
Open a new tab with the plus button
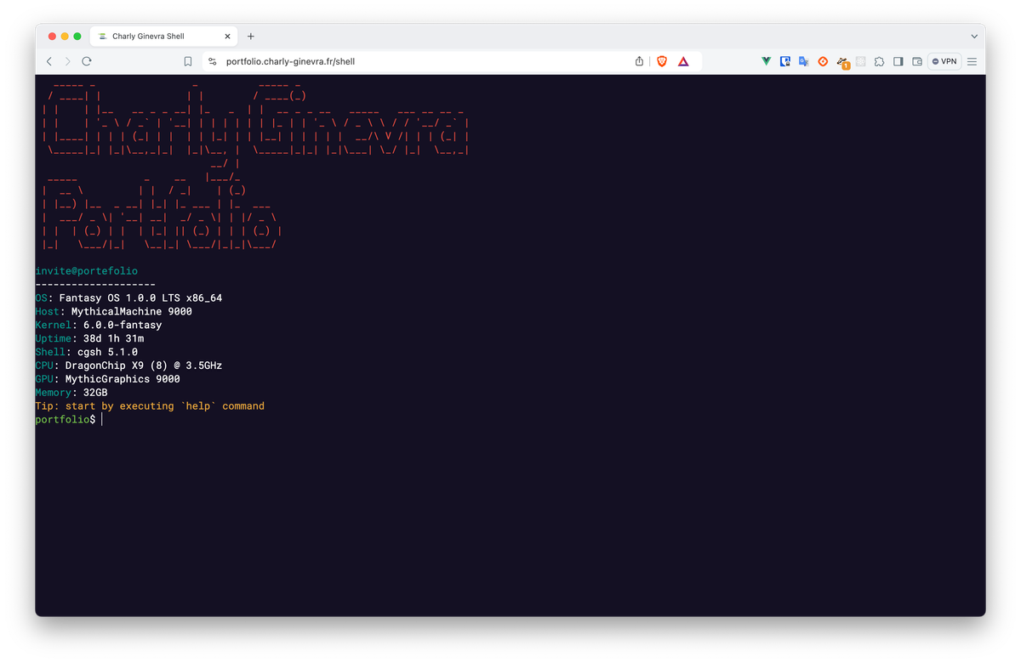(x=250, y=36)
